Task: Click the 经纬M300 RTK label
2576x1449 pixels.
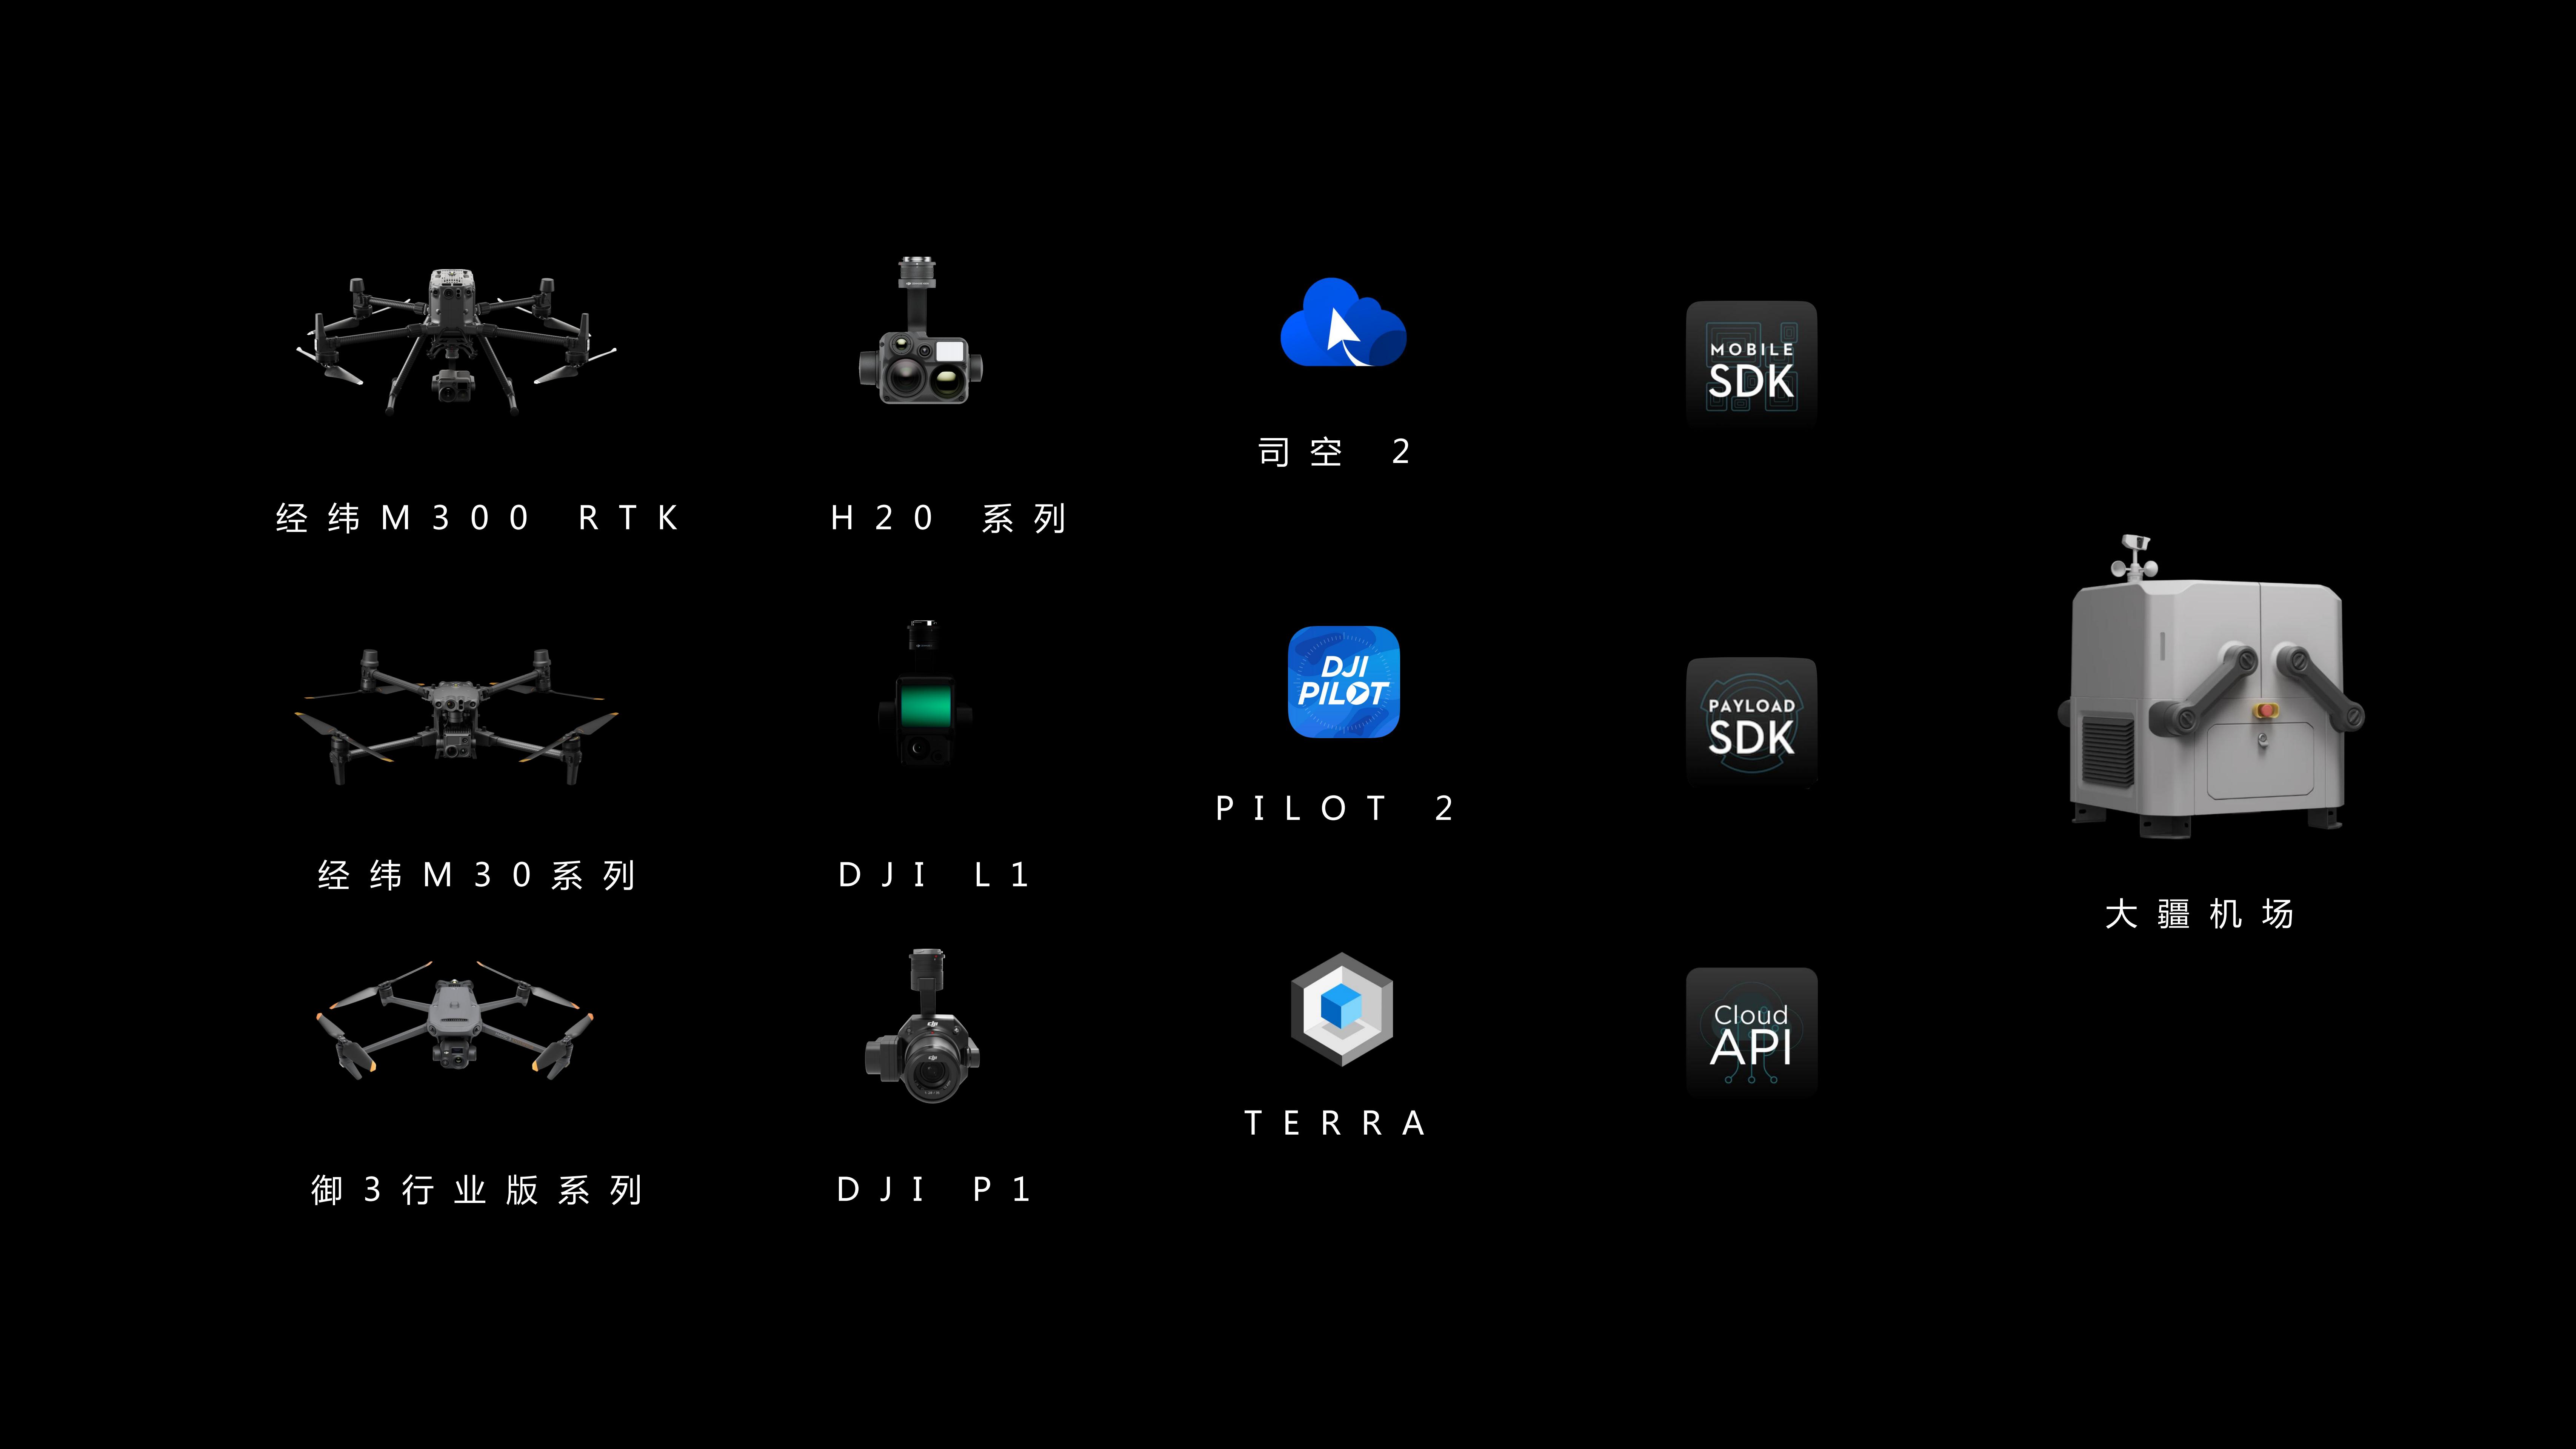Action: (x=478, y=518)
